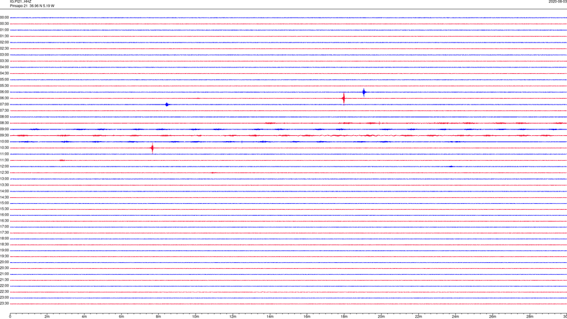Click the 15:30 time label
The width and height of the screenshot is (567, 319).
point(4,209)
